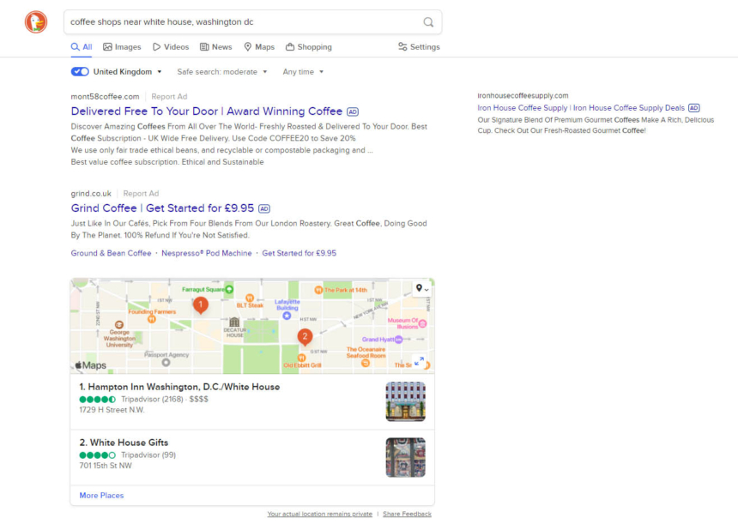Expand the map to fullscreen

point(420,362)
